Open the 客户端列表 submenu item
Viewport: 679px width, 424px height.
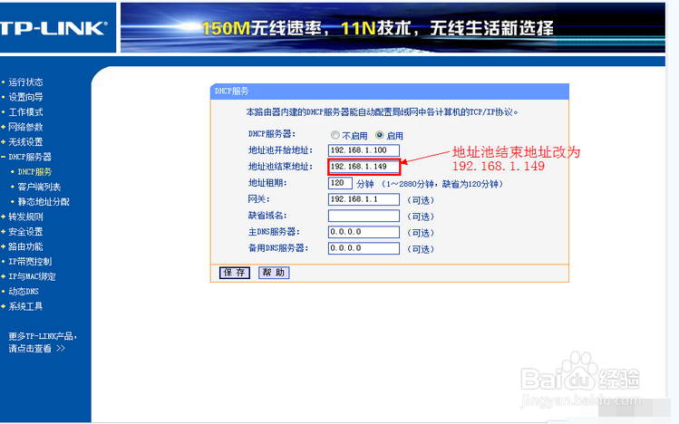coord(39,187)
